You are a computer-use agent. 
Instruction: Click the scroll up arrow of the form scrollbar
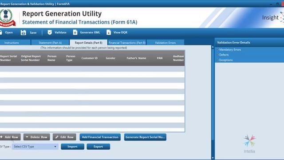pos(213,47)
